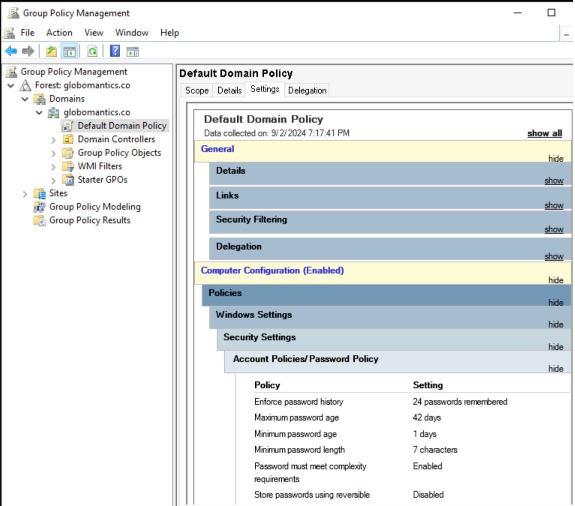
Task: Hide the Computer Configuration section
Action: point(555,280)
